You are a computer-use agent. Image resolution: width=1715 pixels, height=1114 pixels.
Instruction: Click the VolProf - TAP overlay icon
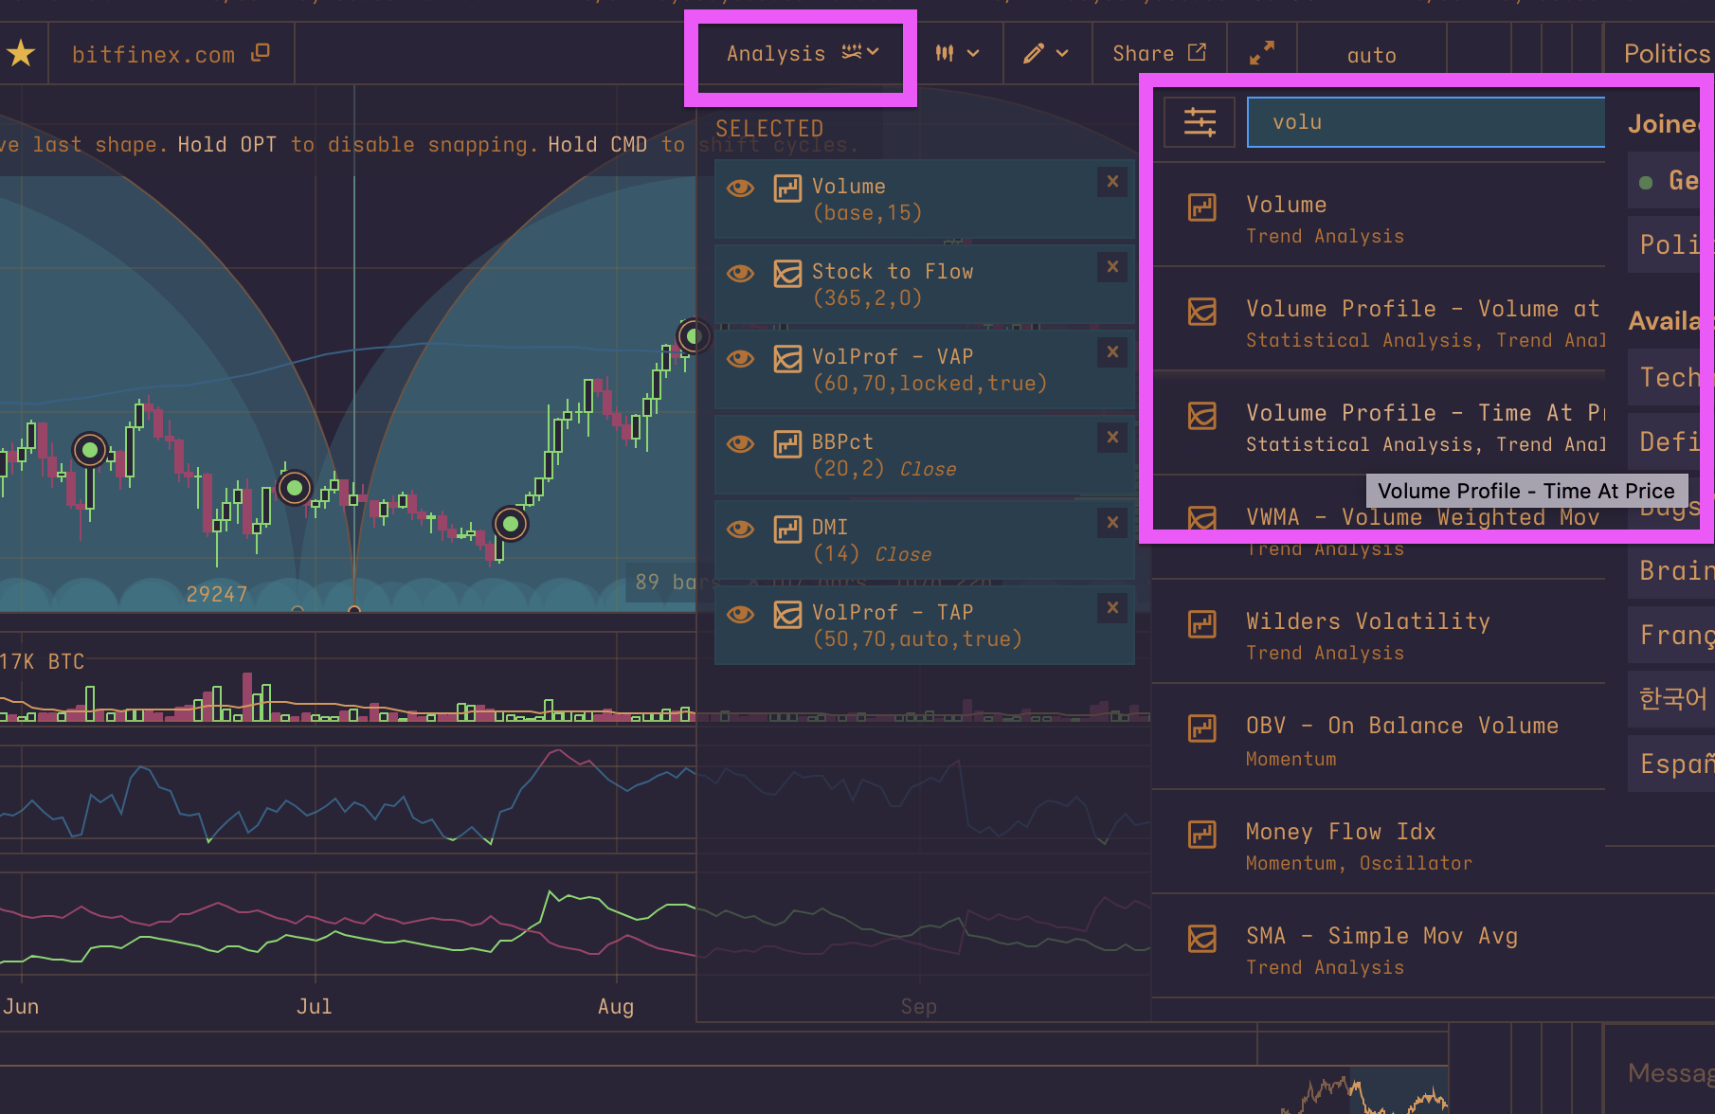click(x=787, y=614)
